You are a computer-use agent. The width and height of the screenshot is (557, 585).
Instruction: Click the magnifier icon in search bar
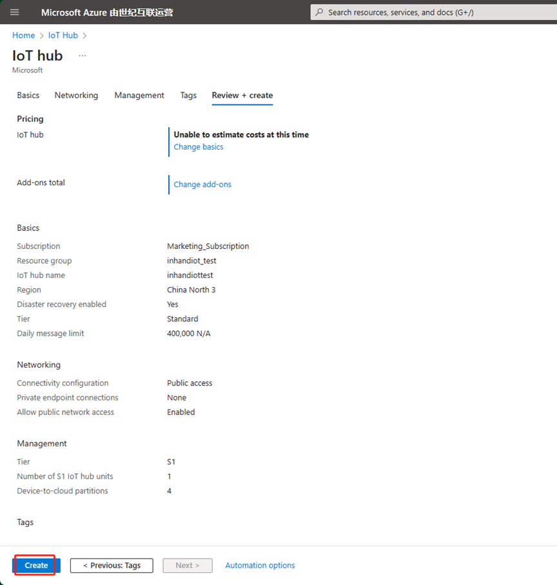pos(320,12)
